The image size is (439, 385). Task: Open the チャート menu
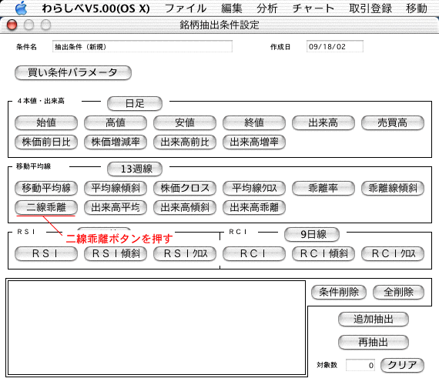click(x=313, y=8)
